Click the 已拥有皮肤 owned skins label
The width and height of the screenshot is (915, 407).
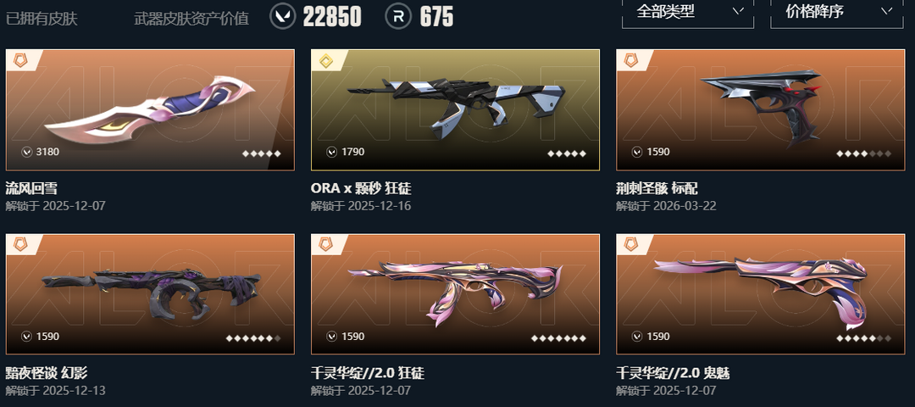coord(42,18)
